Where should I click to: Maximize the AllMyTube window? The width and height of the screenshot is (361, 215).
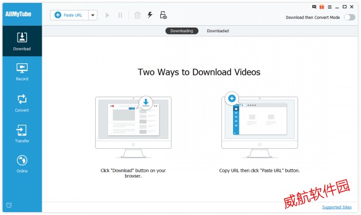(345, 7)
